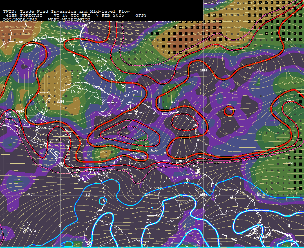
Task: Click the "WAFC-WASHINGTON" text
Action: pos(69,20)
